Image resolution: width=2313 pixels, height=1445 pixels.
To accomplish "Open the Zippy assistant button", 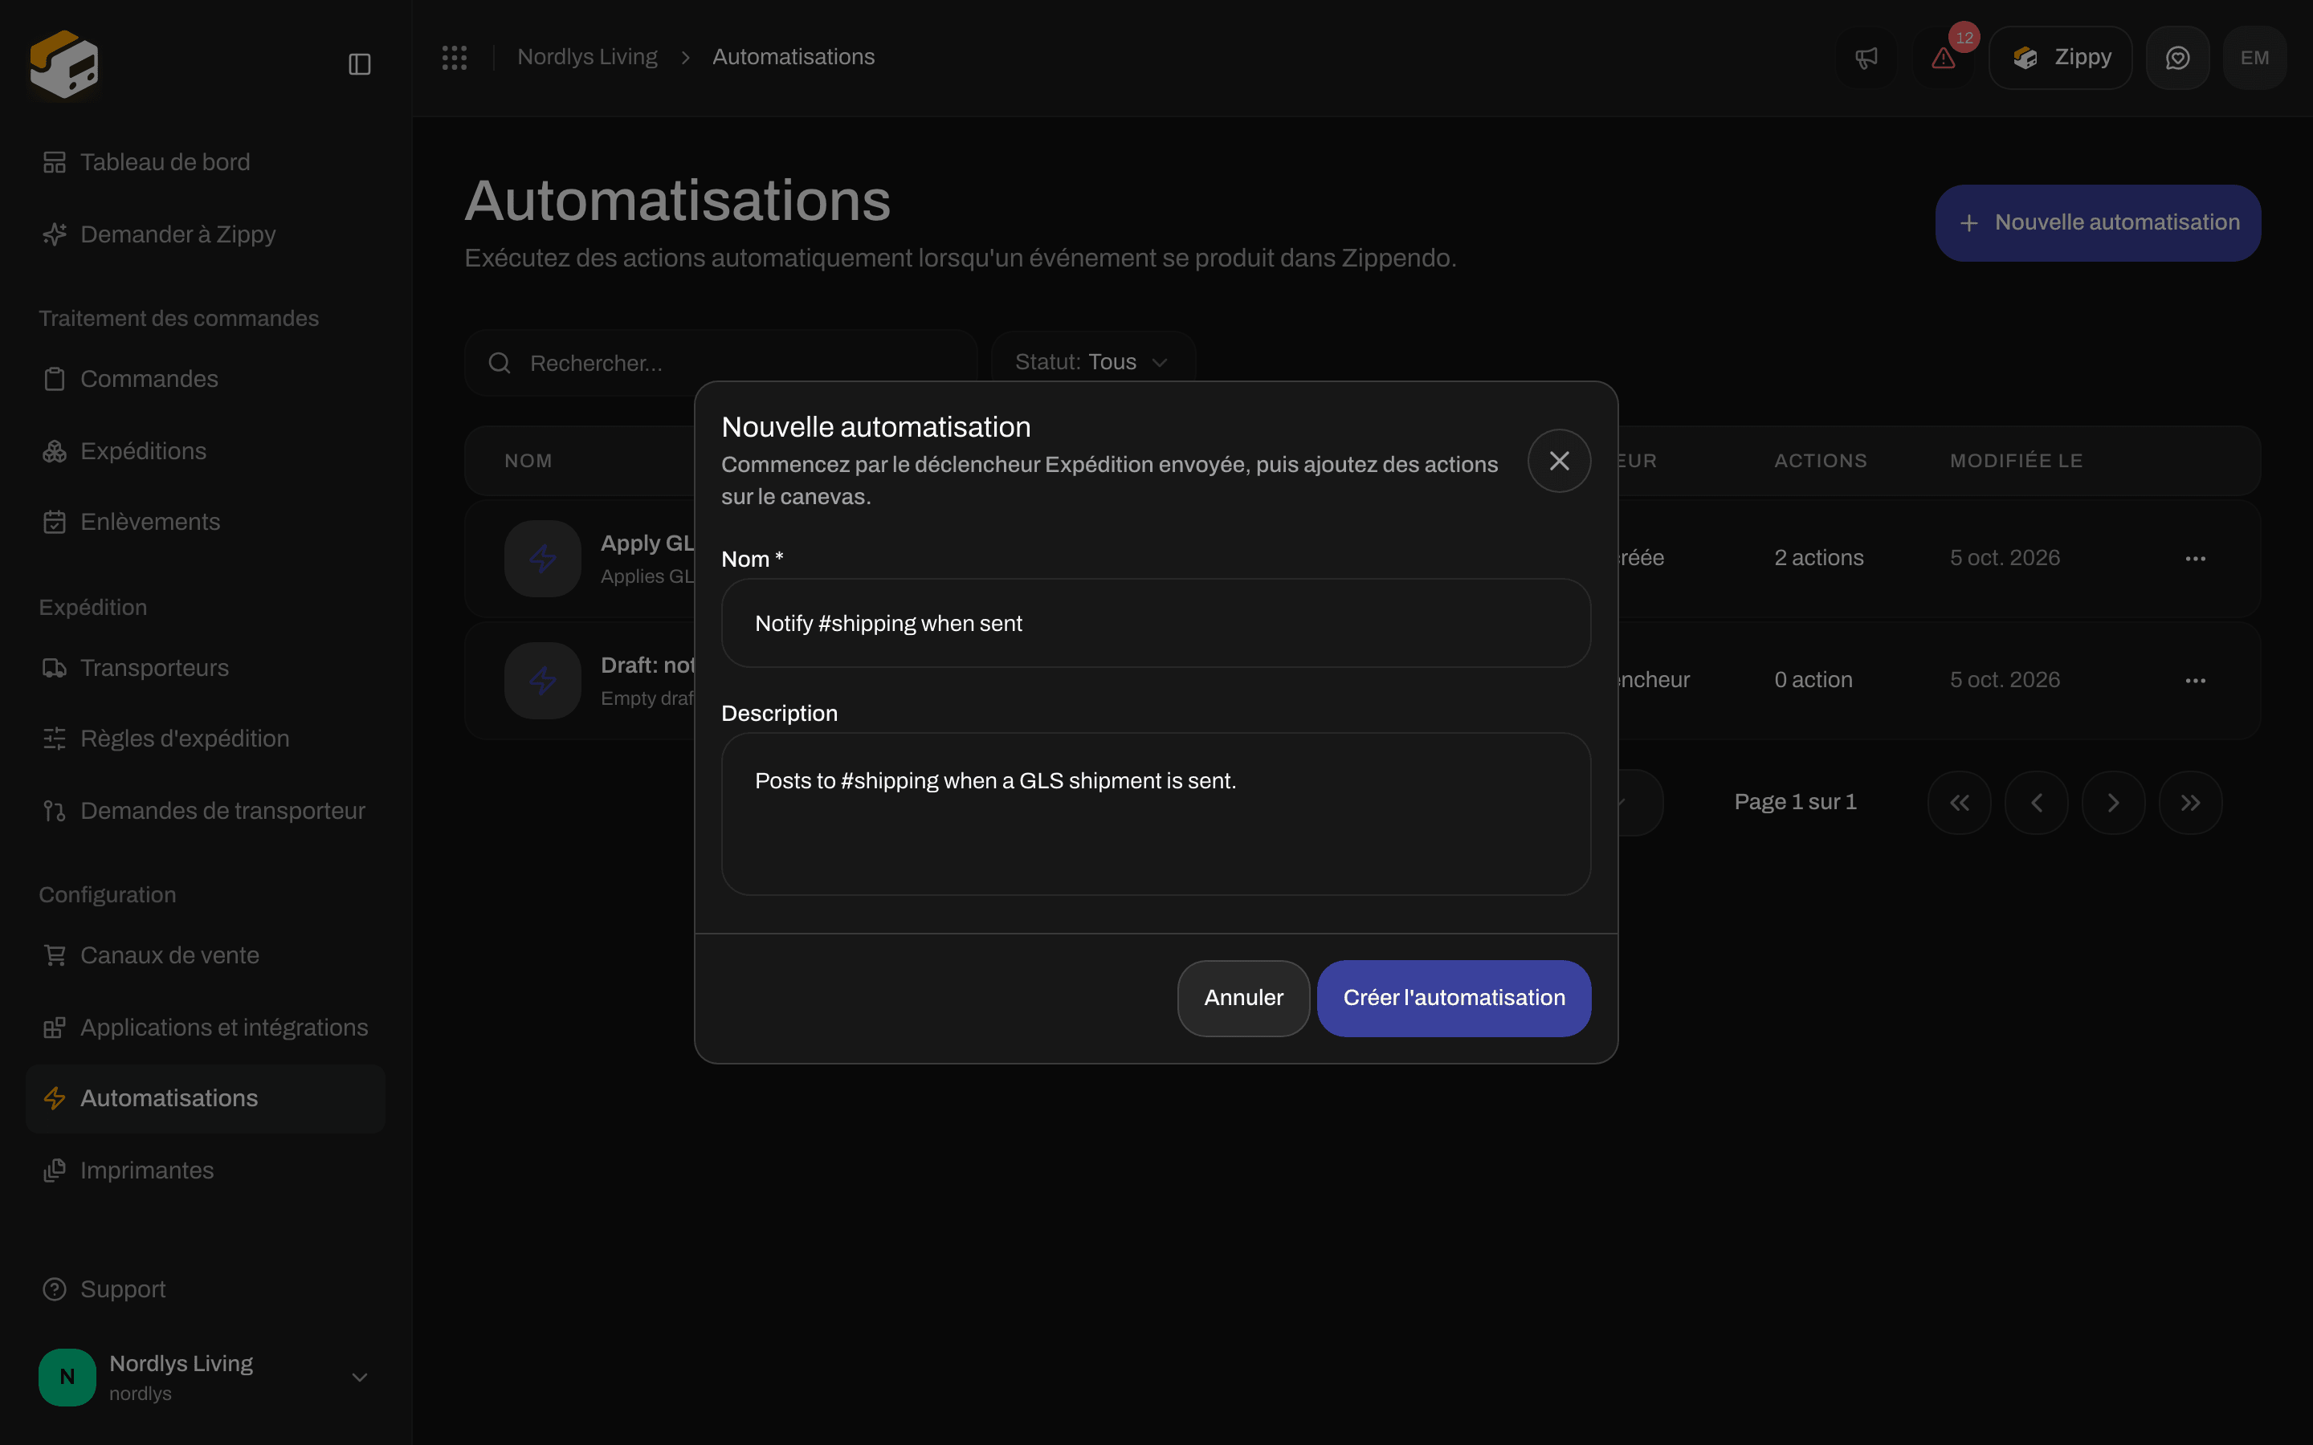I will tap(2061, 59).
